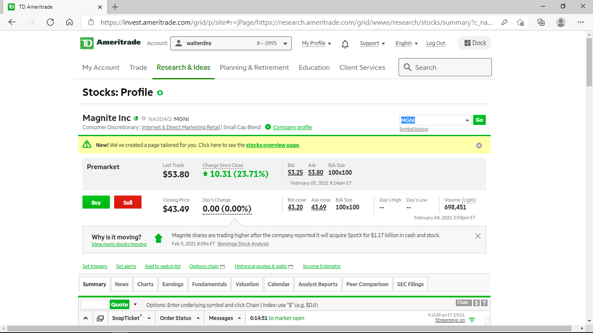Open the question mark help icon
This screenshot has height=333, width=593.
tap(484, 303)
